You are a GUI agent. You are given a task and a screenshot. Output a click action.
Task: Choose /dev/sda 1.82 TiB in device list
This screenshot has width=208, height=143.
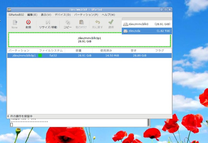pos(147,31)
